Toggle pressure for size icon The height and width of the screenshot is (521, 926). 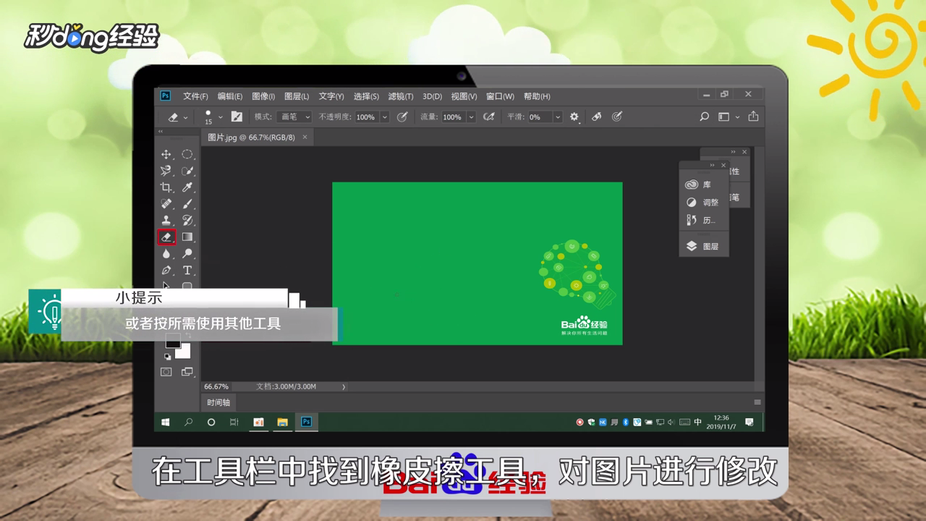(617, 117)
